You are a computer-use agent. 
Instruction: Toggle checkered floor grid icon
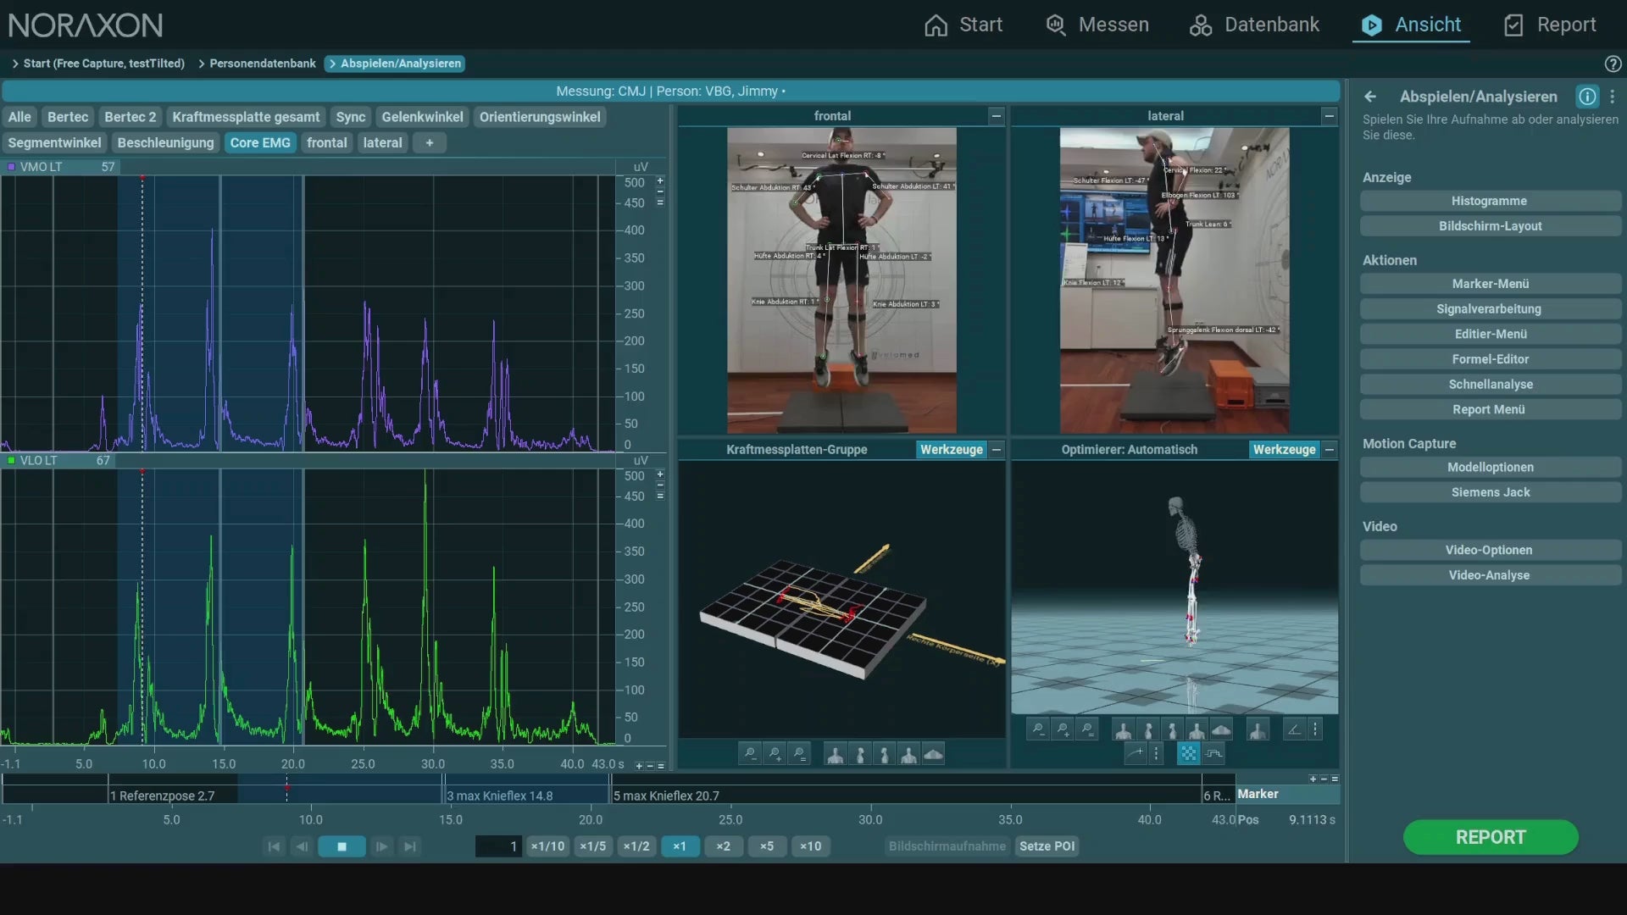[x=1188, y=753]
